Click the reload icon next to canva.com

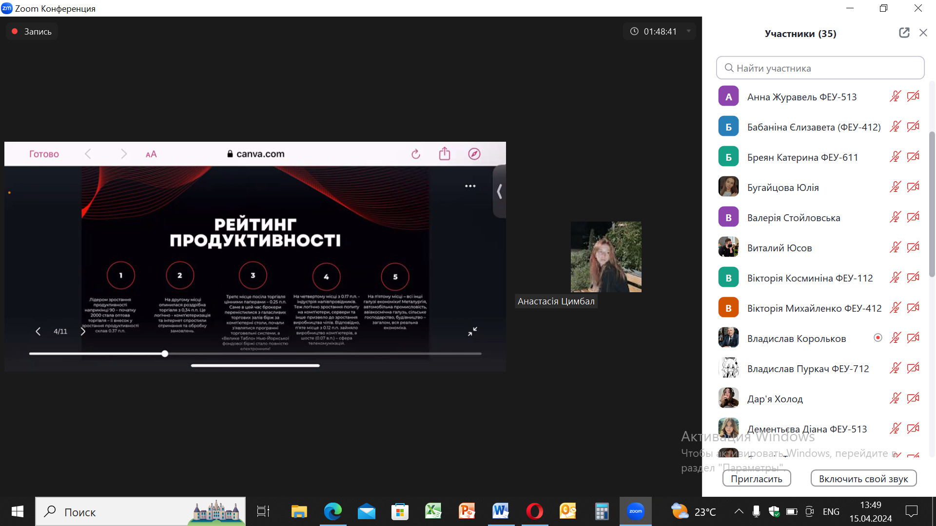point(416,154)
